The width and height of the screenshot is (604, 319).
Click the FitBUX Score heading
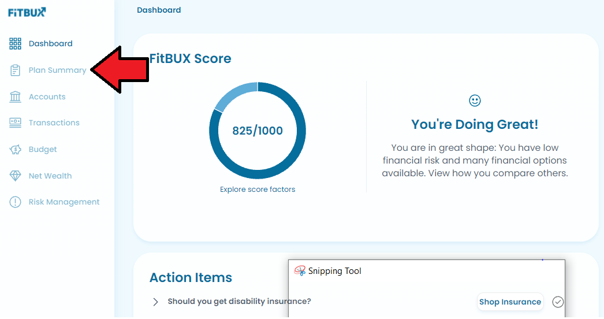pos(191,58)
